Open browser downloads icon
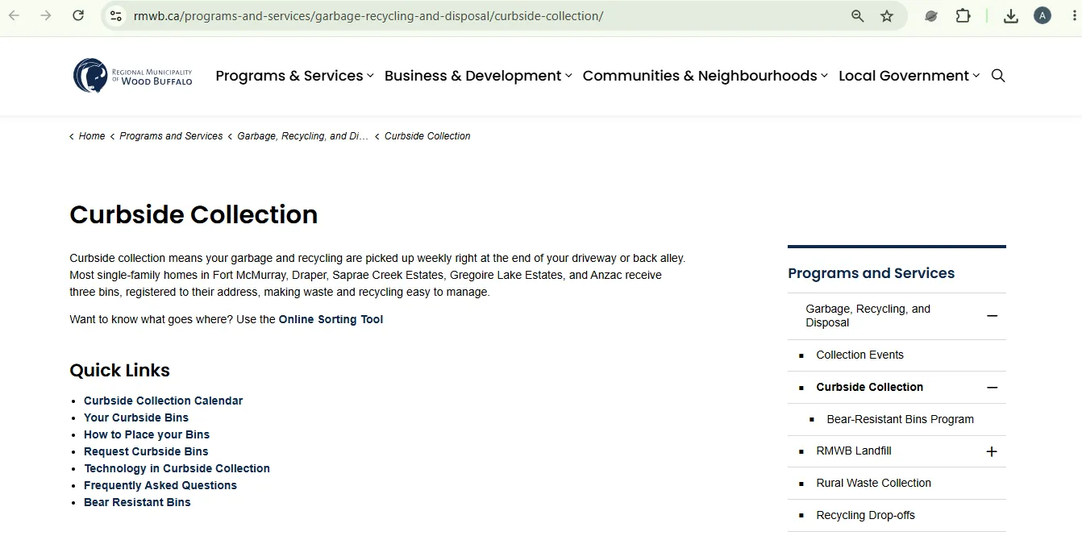The height and width of the screenshot is (540, 1082). tap(1011, 16)
